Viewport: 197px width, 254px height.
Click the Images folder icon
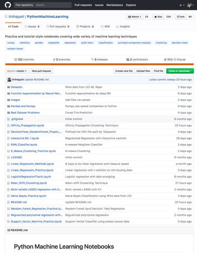[x=9, y=100]
